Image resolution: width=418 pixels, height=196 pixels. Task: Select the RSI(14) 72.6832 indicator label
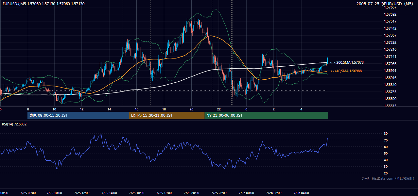(x=14, y=124)
